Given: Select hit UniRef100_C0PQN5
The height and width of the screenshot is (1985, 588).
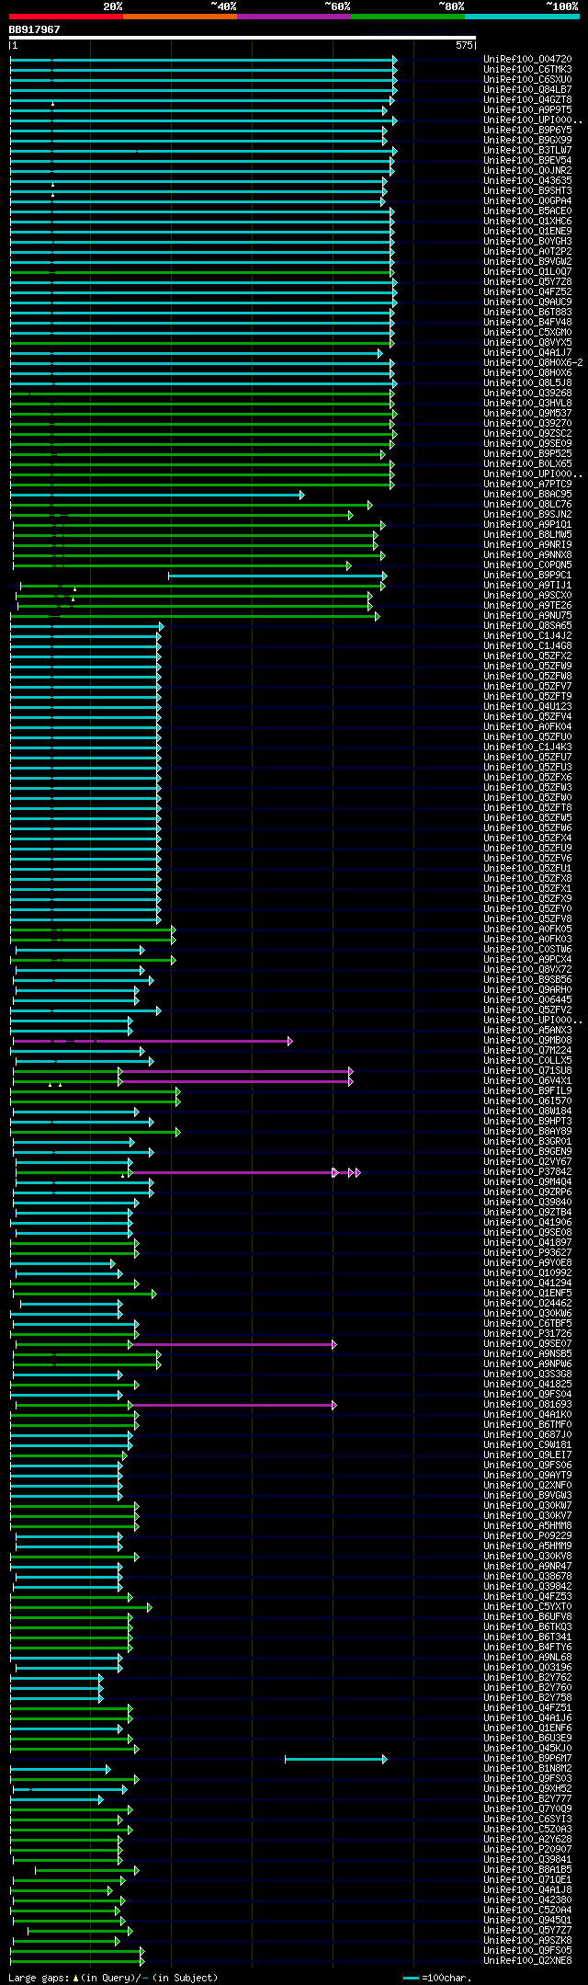Looking at the screenshot, I should (x=527, y=565).
